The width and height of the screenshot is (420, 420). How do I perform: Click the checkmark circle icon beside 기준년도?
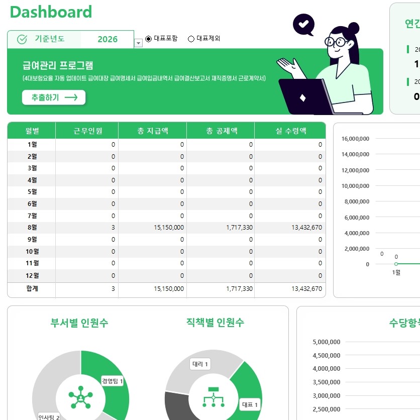(x=22, y=39)
